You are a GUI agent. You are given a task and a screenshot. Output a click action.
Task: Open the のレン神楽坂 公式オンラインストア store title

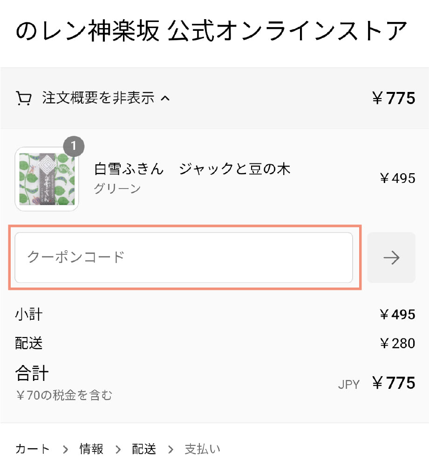click(x=211, y=31)
